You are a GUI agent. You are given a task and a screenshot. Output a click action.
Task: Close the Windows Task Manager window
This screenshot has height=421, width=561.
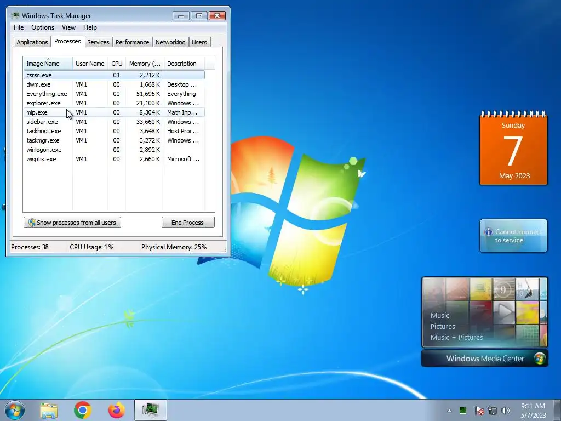click(x=217, y=16)
